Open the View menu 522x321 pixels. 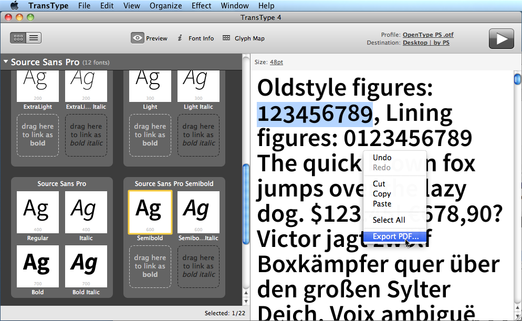tap(131, 6)
